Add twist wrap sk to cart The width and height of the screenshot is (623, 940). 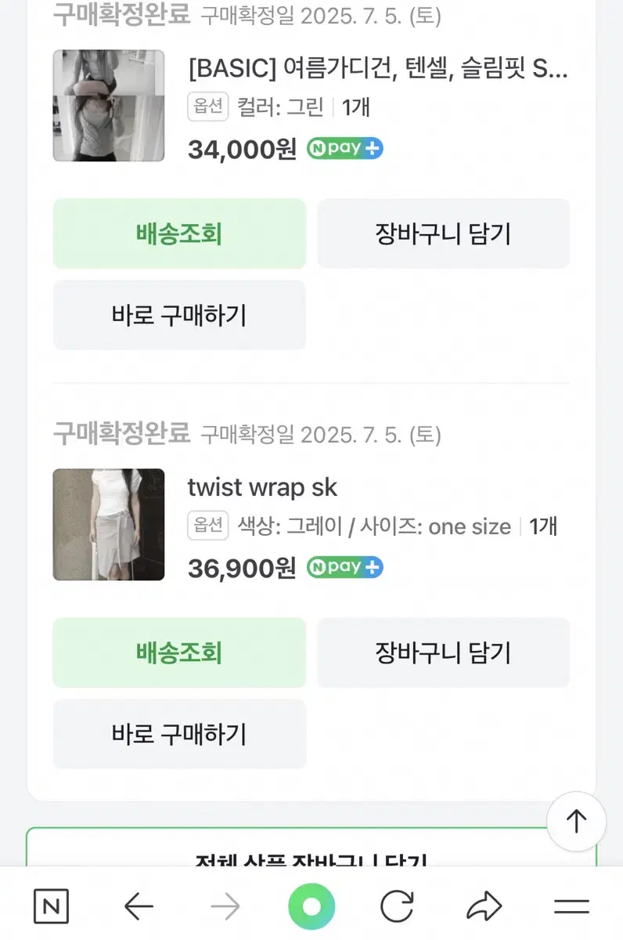[443, 653]
